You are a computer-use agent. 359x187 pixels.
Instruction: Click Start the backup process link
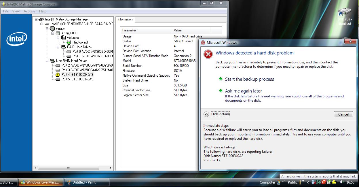tap(250, 79)
